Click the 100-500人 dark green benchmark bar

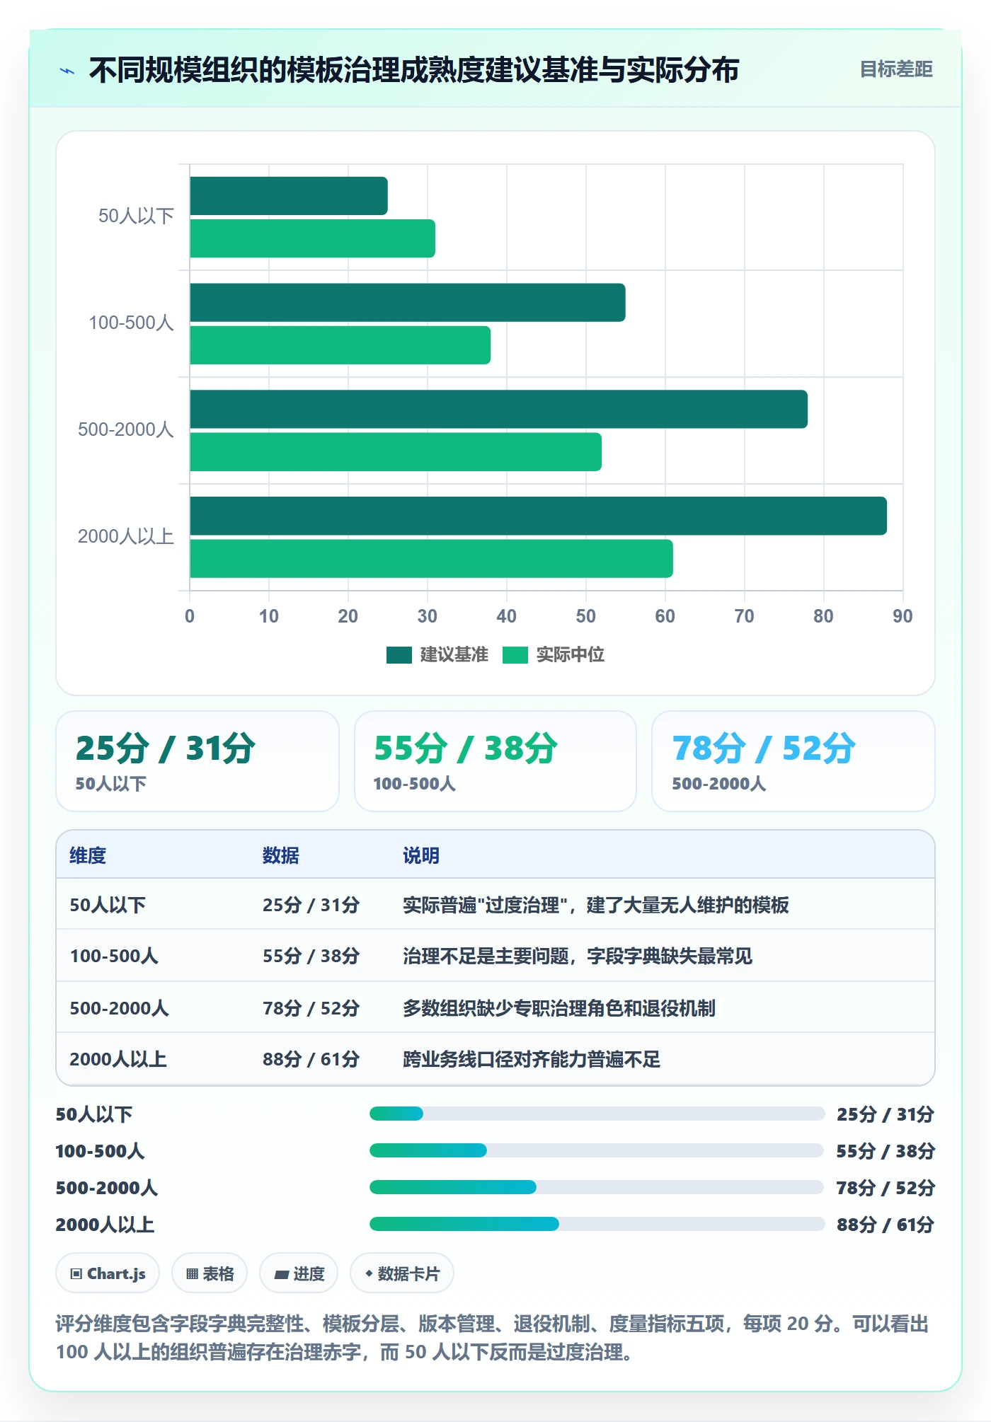coord(408,303)
